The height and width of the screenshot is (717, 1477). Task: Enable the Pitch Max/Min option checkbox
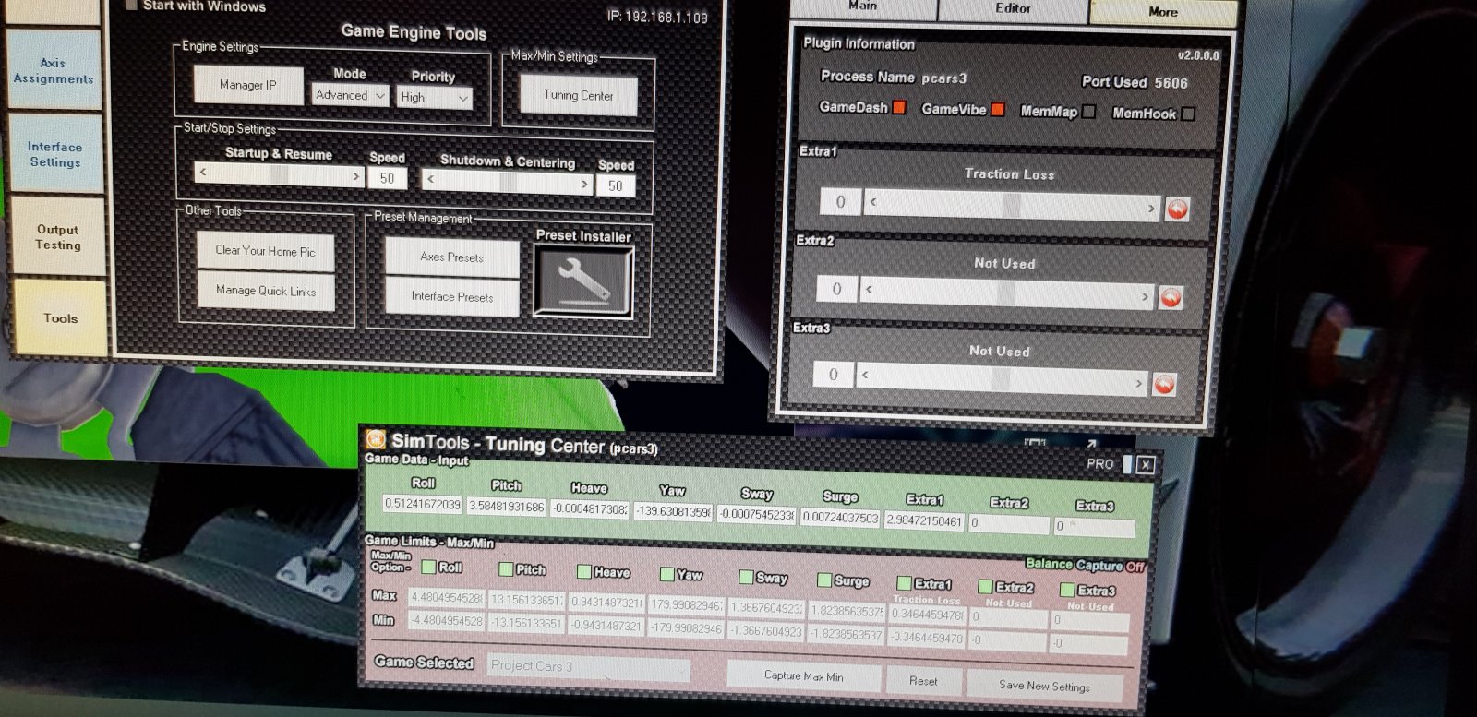(x=506, y=569)
